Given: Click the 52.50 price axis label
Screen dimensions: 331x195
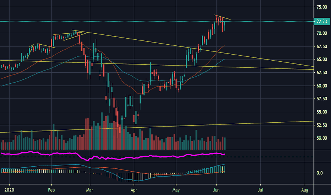Looking at the screenshot, I should click(322, 125).
